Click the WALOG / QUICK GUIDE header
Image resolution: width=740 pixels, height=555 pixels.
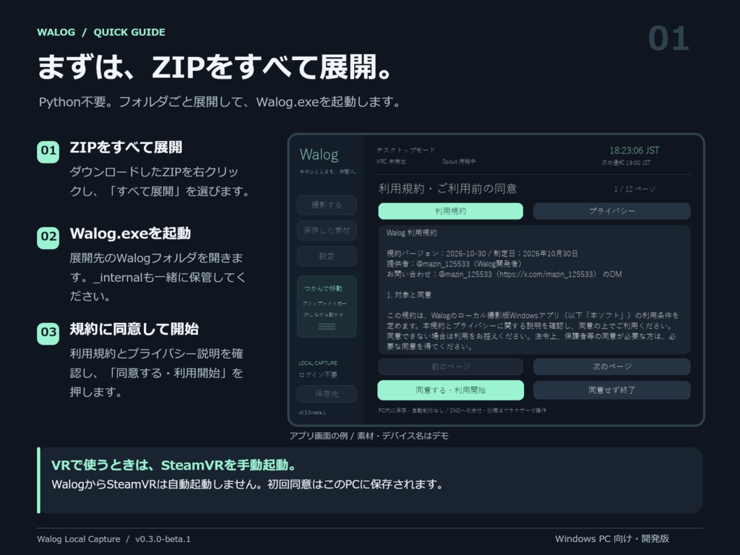(x=101, y=32)
